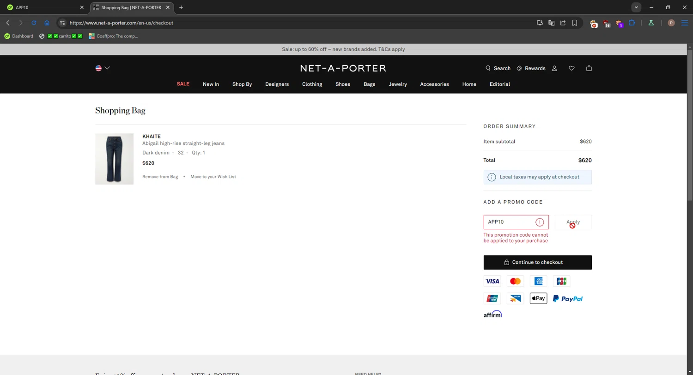Click the sale banner at top of page
Screen dimensions: 693x375
click(343, 49)
